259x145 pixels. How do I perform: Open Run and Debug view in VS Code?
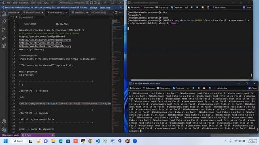click(4, 38)
